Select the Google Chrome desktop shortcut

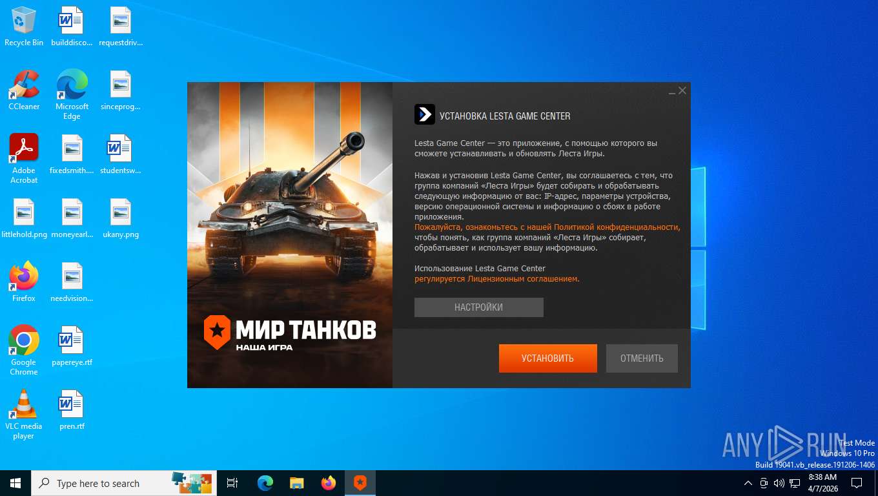pyautogui.click(x=24, y=351)
